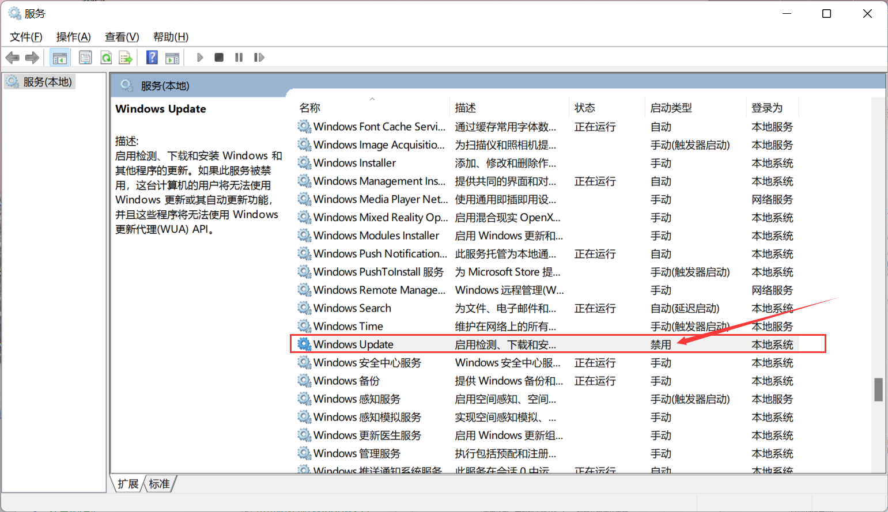Select Windows Remote Manage... service name
888x512 pixels.
coord(379,290)
